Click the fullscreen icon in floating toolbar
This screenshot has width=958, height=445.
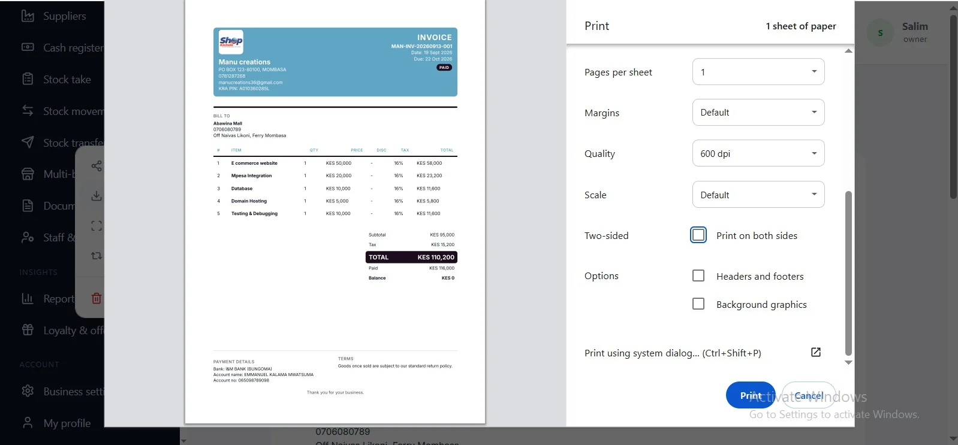(97, 226)
